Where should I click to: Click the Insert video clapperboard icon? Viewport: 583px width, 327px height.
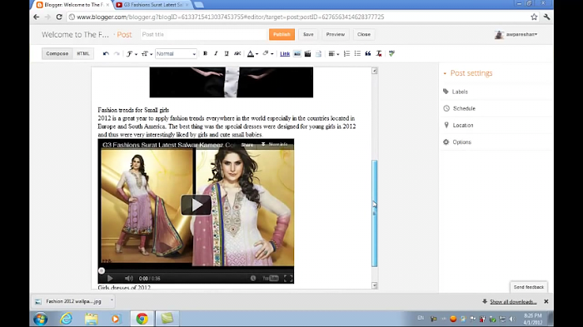(307, 53)
